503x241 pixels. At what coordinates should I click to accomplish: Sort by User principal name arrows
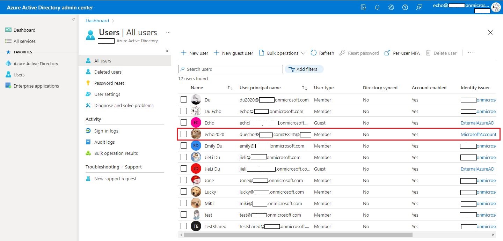point(305,88)
